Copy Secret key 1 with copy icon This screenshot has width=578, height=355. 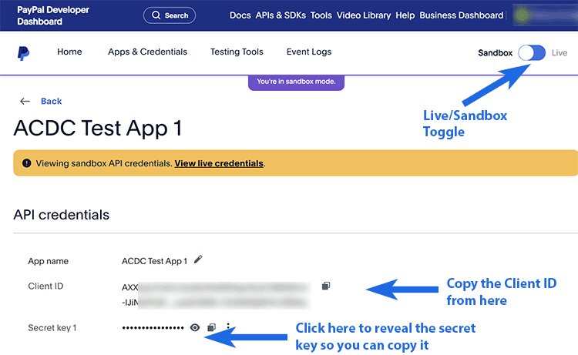[212, 327]
